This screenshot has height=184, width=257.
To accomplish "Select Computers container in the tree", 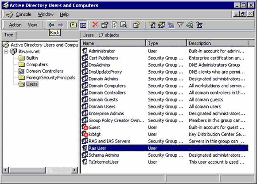I will 37,64.
